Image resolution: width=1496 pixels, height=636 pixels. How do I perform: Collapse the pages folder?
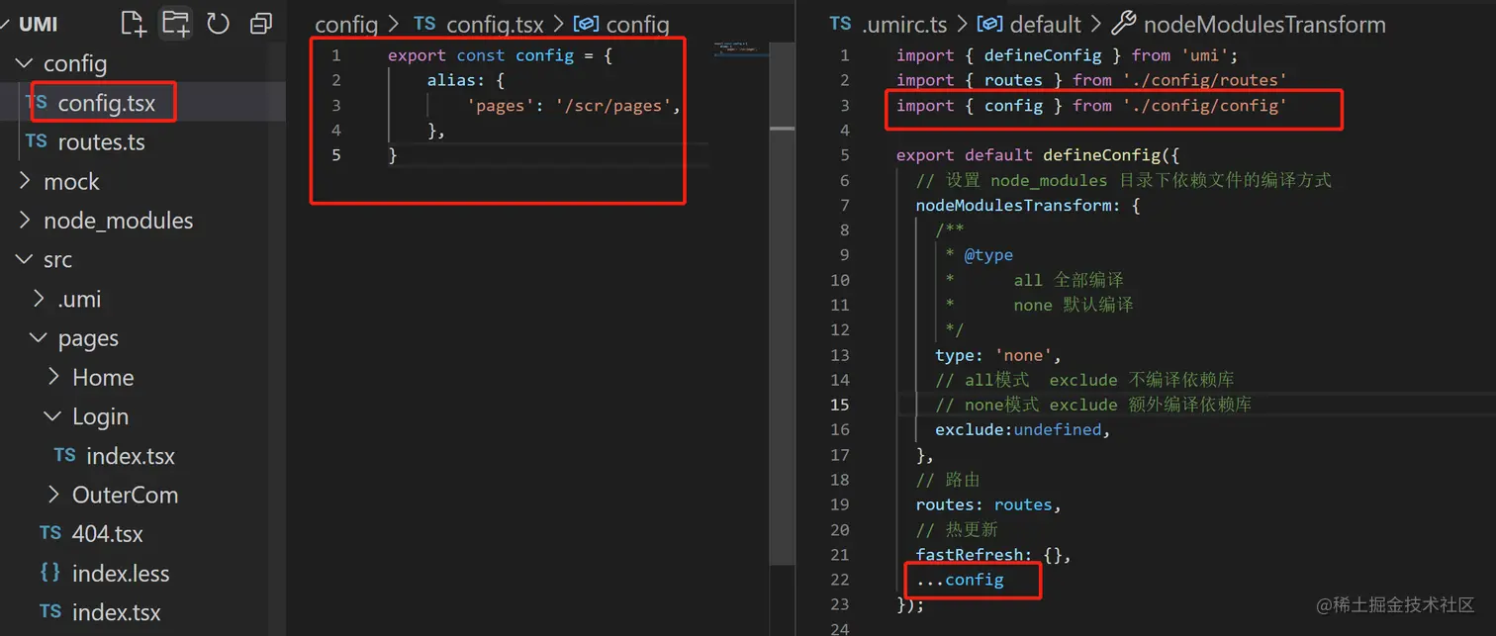[x=39, y=338]
